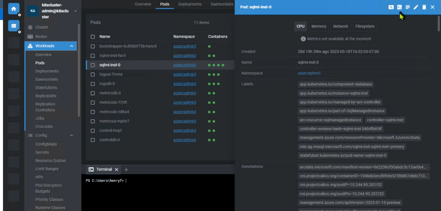This screenshot has width=441, height=211.
Task: Open the cluster list hotbar icon
Action: click(x=14, y=26)
